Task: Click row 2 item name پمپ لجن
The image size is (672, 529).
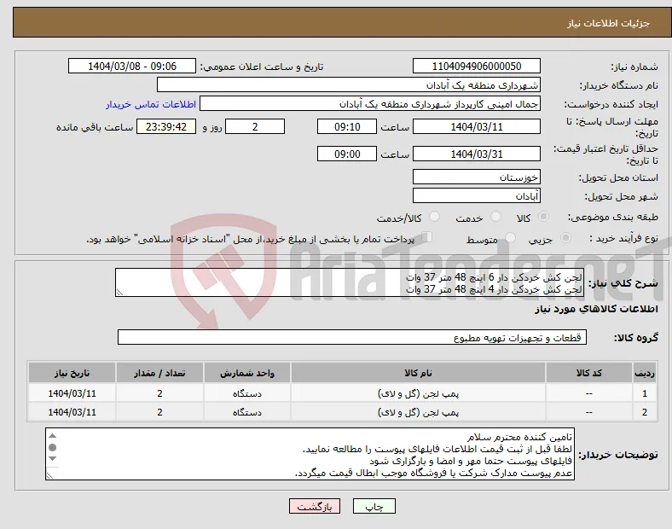Action: click(418, 412)
